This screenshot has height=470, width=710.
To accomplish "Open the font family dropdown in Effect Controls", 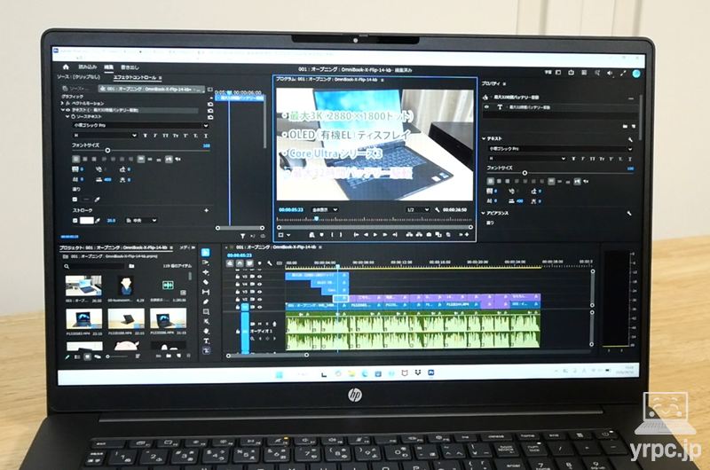I will pyautogui.click(x=140, y=125).
